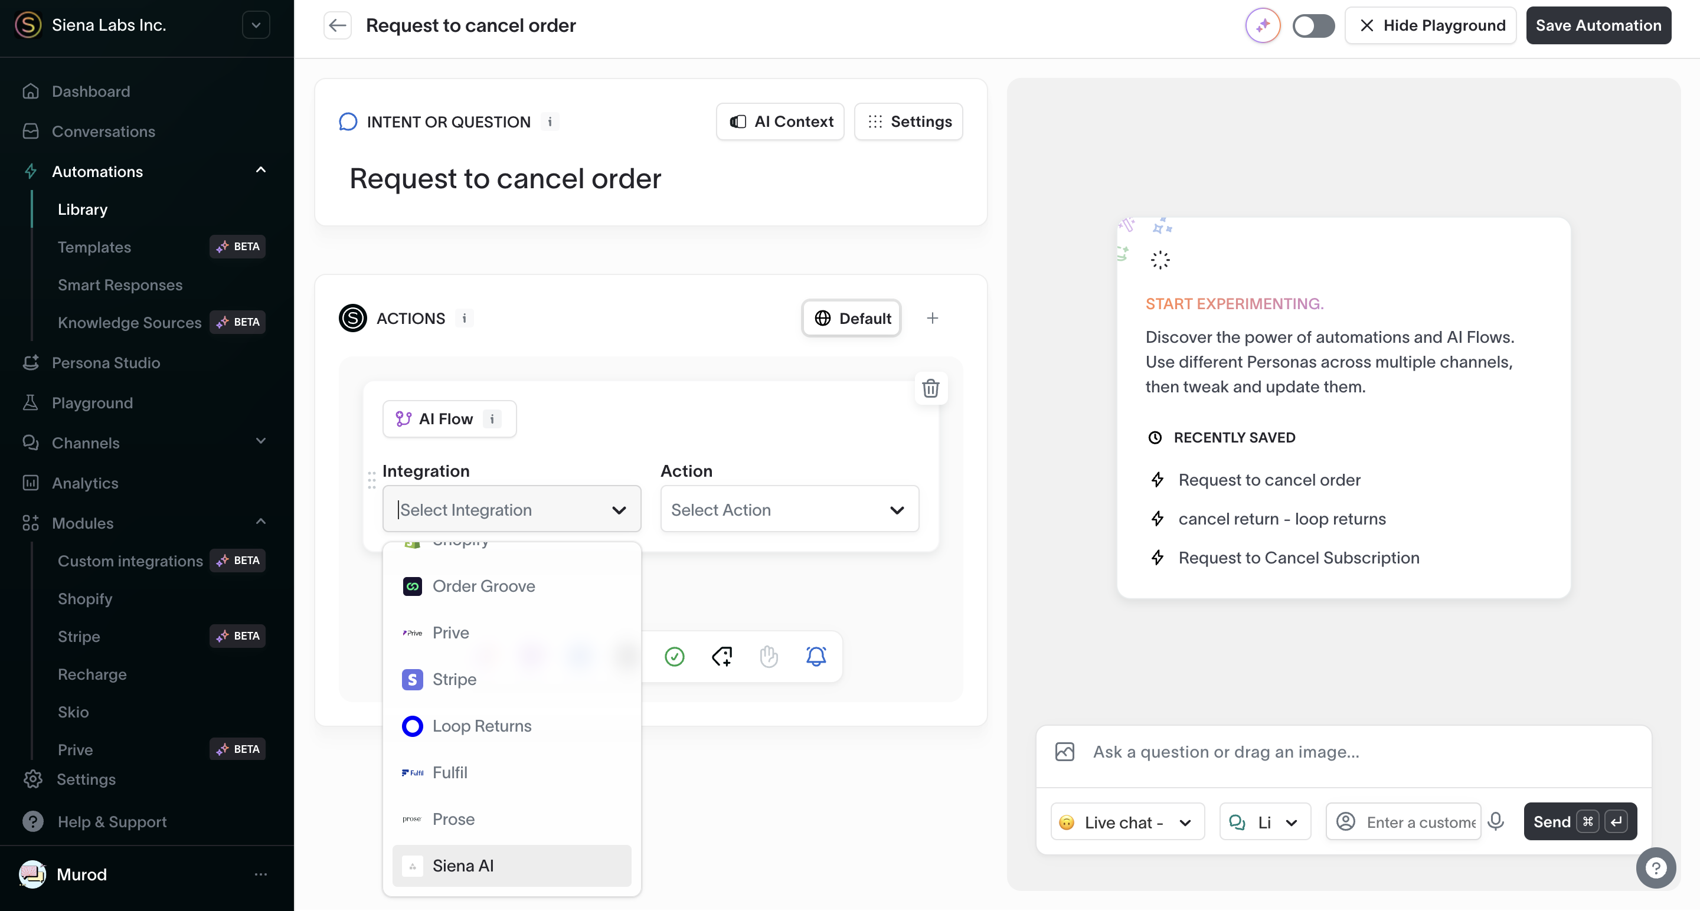Click the image upload icon in chat box
This screenshot has width=1700, height=911.
coord(1064,752)
